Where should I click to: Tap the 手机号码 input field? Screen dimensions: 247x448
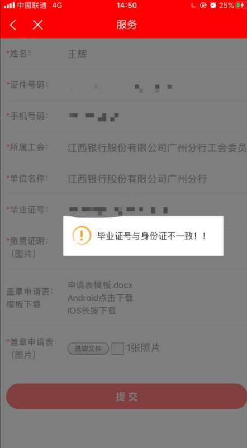(x=123, y=116)
